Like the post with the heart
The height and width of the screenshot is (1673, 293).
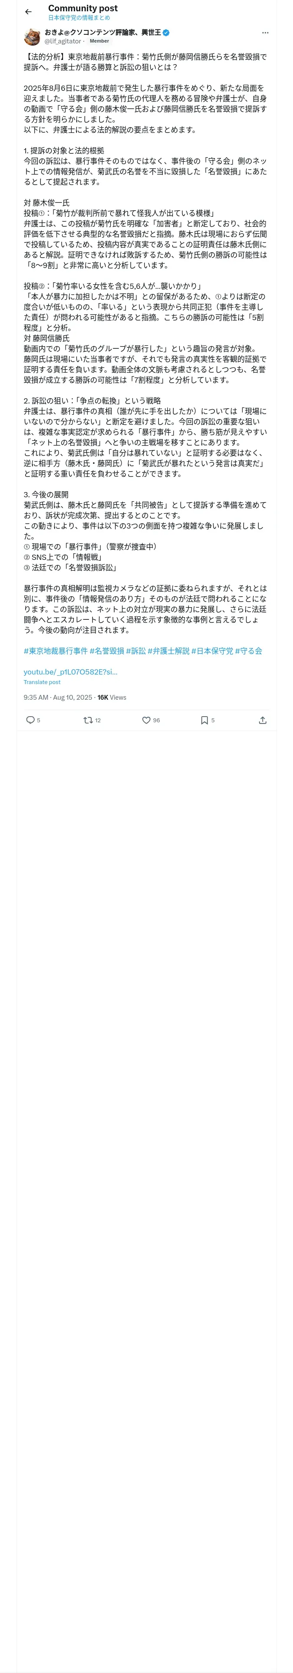point(146,720)
